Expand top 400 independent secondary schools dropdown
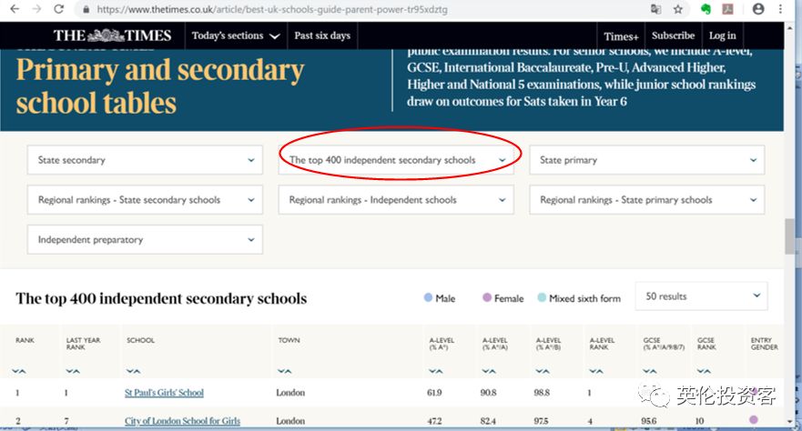 click(396, 160)
